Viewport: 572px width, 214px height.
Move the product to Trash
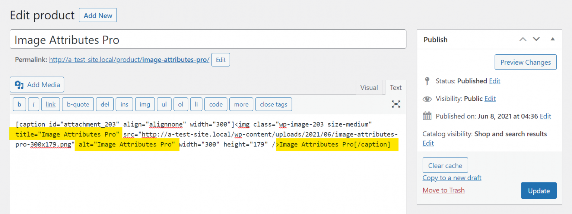pos(443,190)
